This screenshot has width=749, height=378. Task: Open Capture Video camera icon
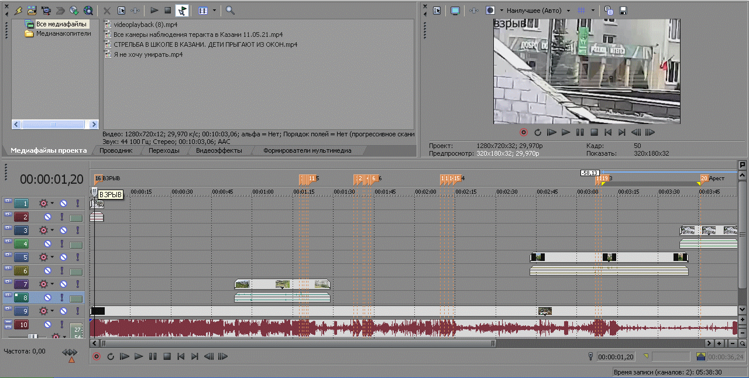[x=46, y=10]
